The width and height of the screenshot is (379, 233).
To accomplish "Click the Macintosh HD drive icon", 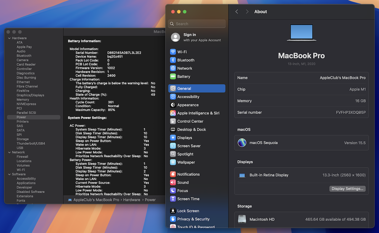I will (x=242, y=219).
